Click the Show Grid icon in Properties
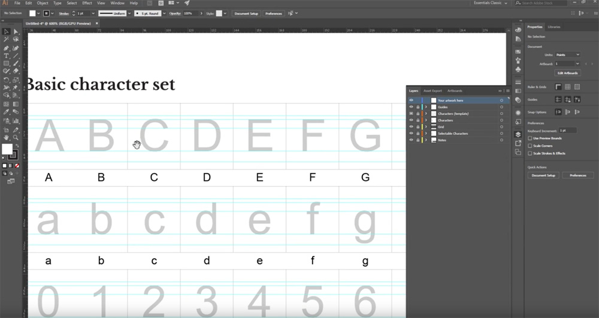Viewport: 599px width, 318px height. coord(568,86)
